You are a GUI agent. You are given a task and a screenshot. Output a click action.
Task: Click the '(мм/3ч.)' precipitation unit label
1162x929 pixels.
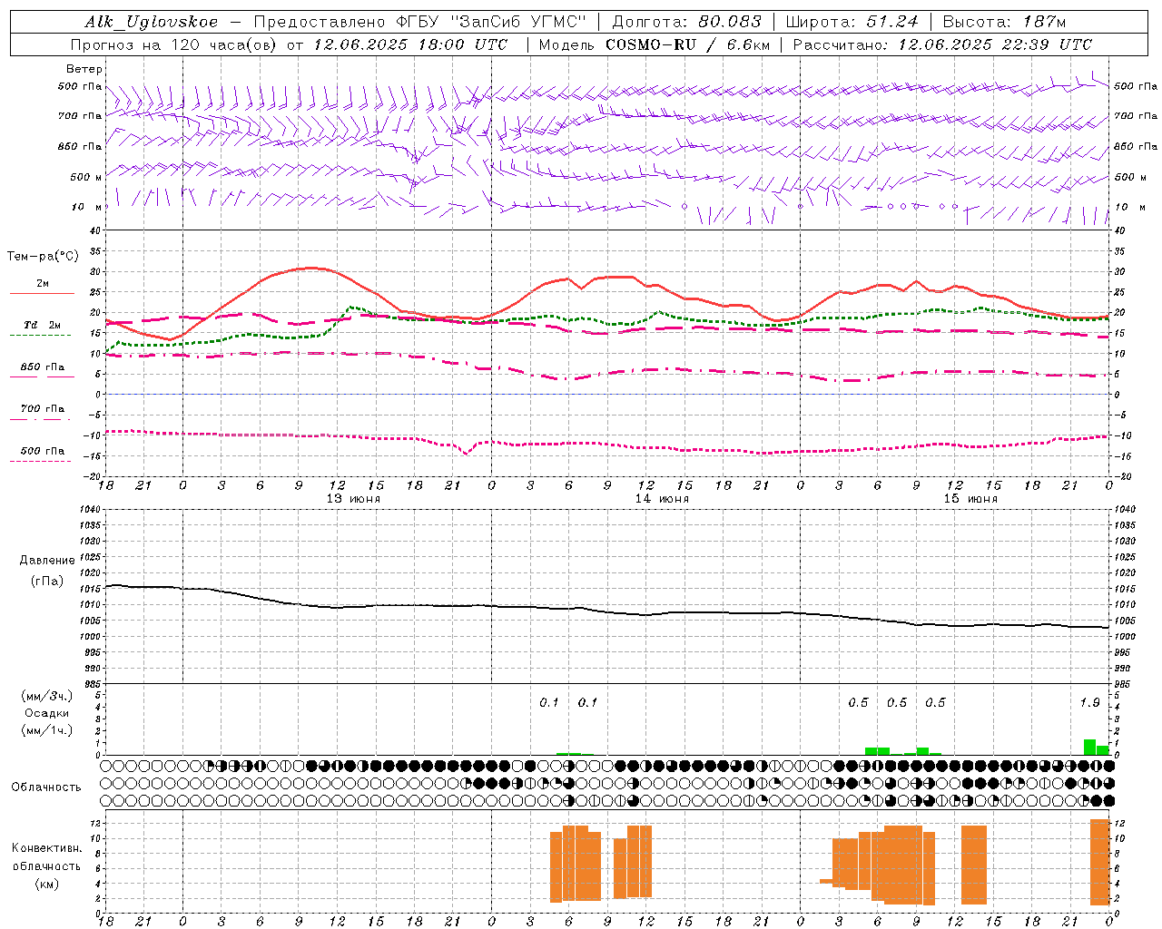(x=47, y=697)
